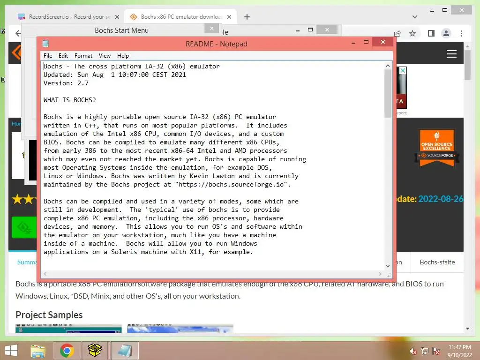Minimize the window behind Notepad ending in 'le'

pyautogui.click(x=298, y=30)
